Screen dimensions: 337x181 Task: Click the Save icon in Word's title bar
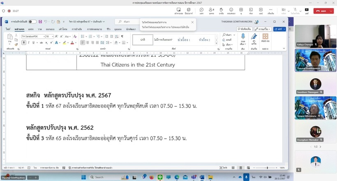pyautogui.click(x=40, y=21)
